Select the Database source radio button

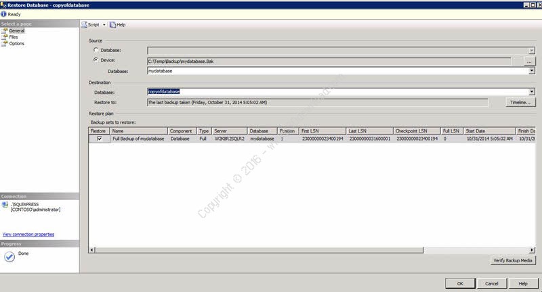[x=95, y=51]
